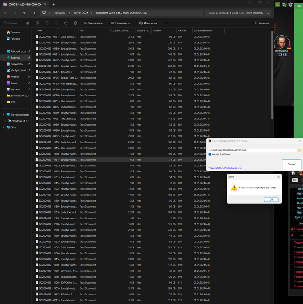The width and height of the screenshot is (303, 304).
Task: Click август 2024 in the breadcrumb
Action: click(x=81, y=13)
